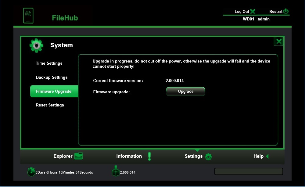Screen dimensions: 305x187
Task: Go to Explorer tab label
Action: click(63, 156)
